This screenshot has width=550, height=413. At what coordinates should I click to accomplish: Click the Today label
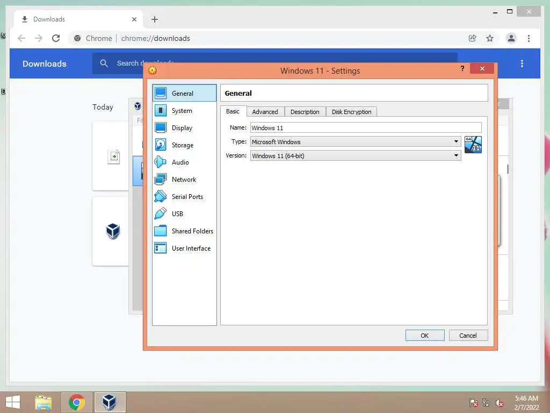tap(103, 107)
